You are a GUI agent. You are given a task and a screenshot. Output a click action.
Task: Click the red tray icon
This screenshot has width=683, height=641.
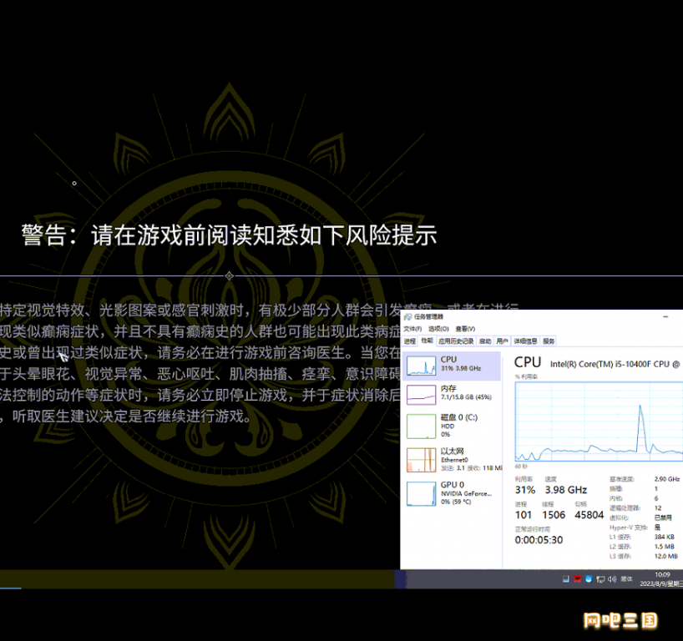[577, 579]
